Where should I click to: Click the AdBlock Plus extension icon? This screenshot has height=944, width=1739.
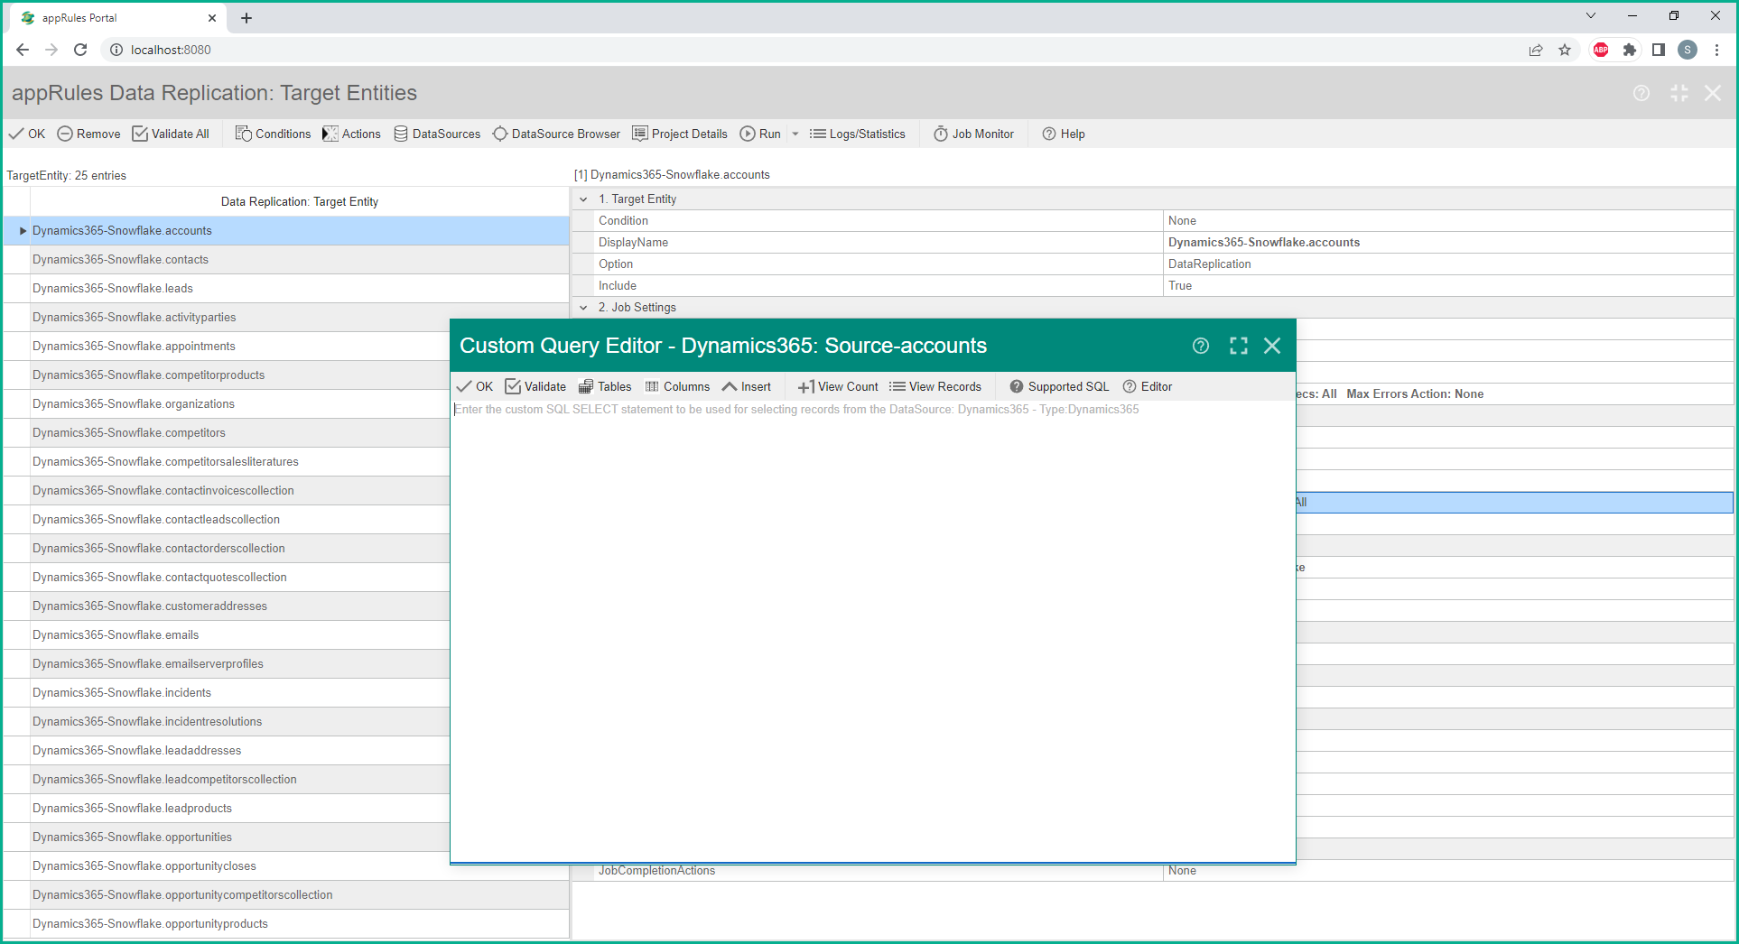point(1601,50)
